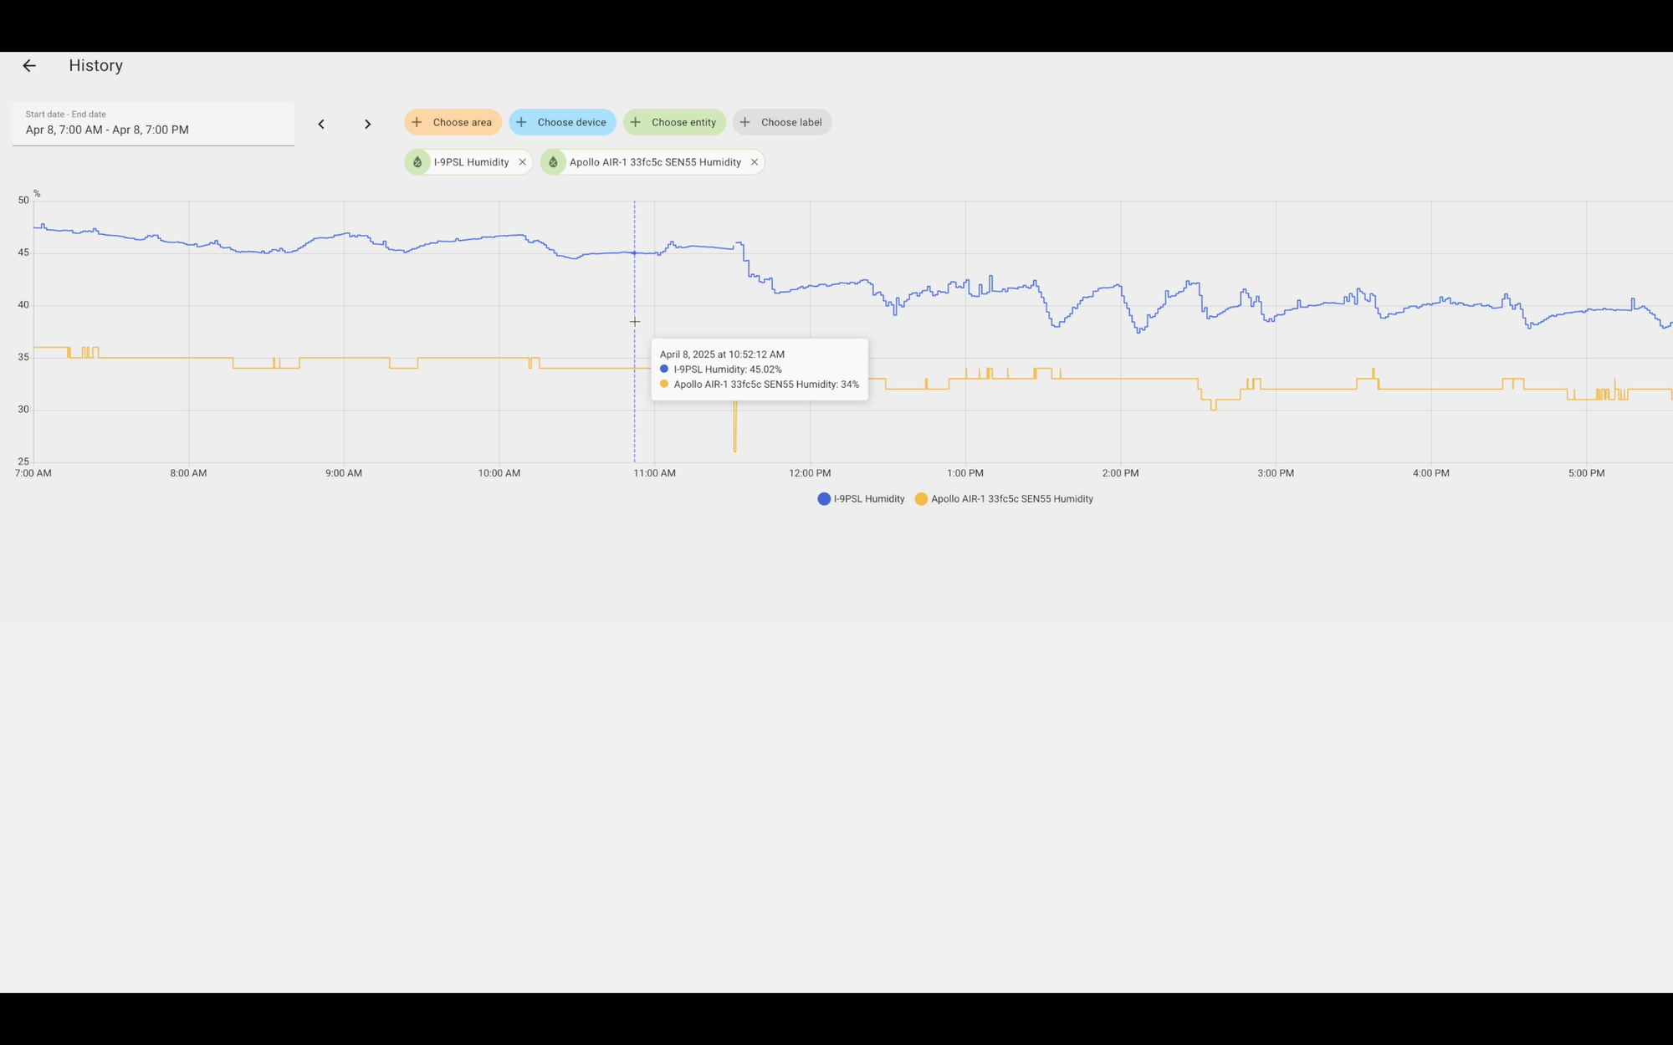Toggle I-9PSL Humidity series in the legend
The image size is (1673, 1045).
(868, 499)
